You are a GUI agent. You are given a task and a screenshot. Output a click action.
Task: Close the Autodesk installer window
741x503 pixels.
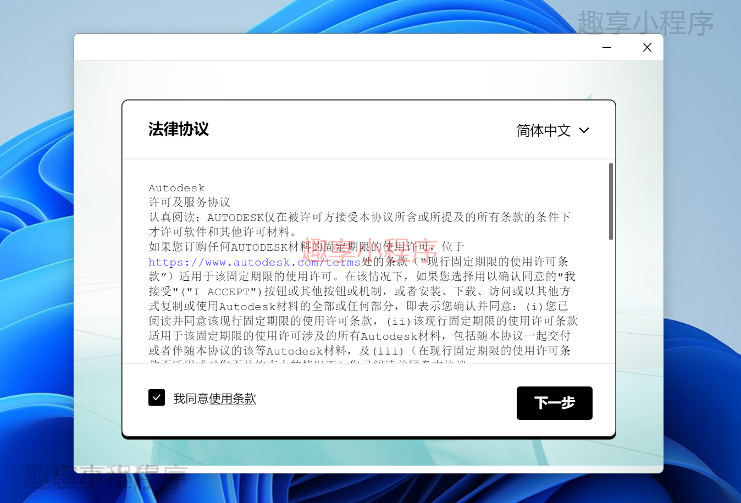(647, 47)
